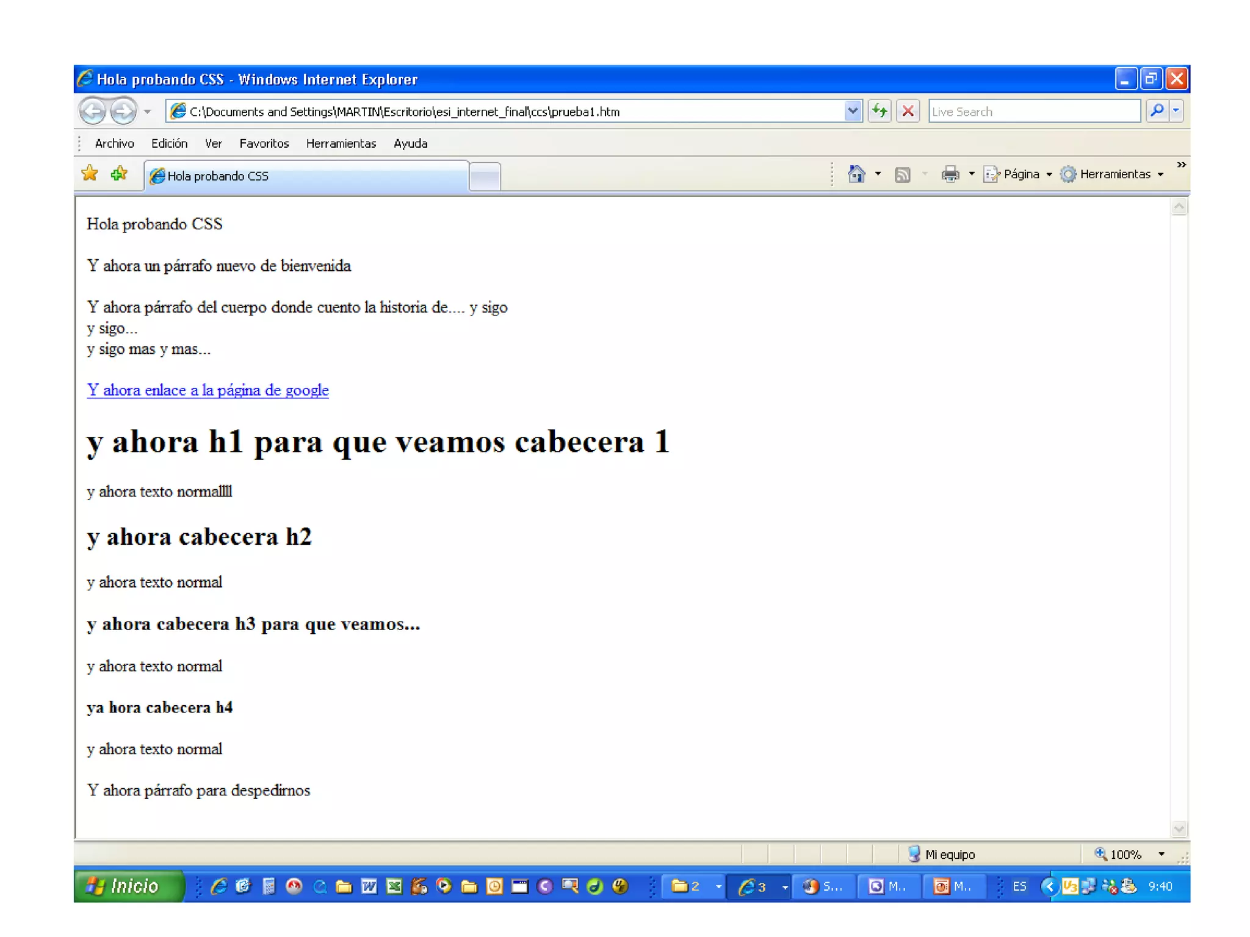Open Favorites Center star icon

pos(90,174)
